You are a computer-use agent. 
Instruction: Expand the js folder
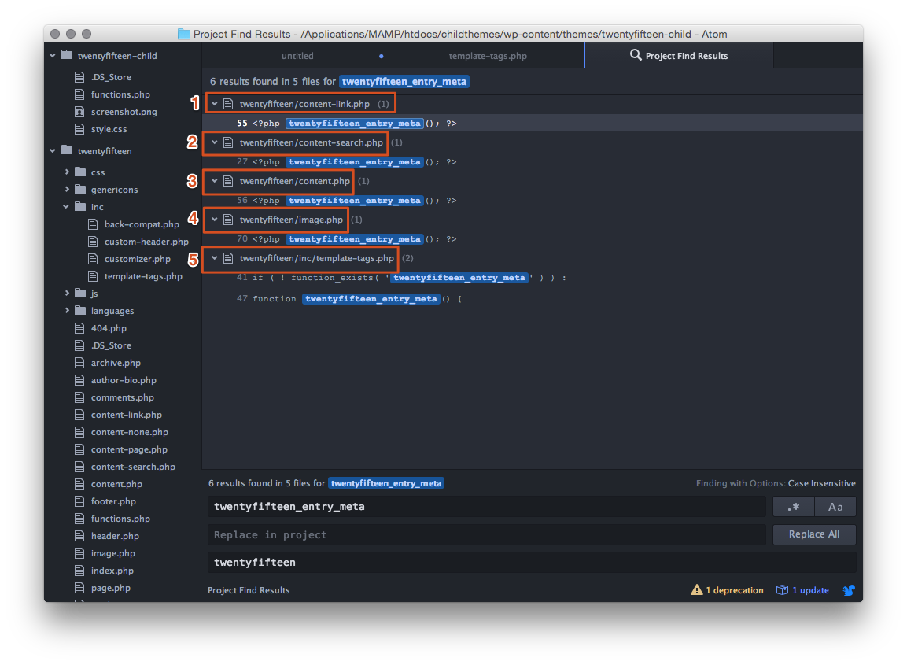[x=67, y=294]
